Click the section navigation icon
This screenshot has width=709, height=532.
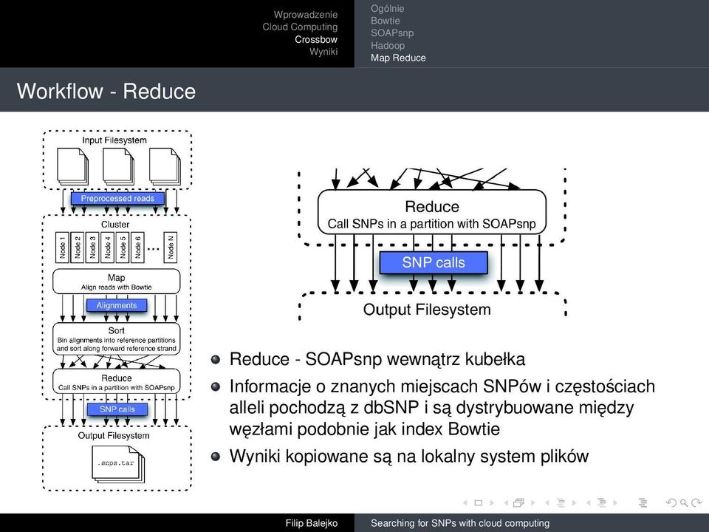tap(602, 502)
